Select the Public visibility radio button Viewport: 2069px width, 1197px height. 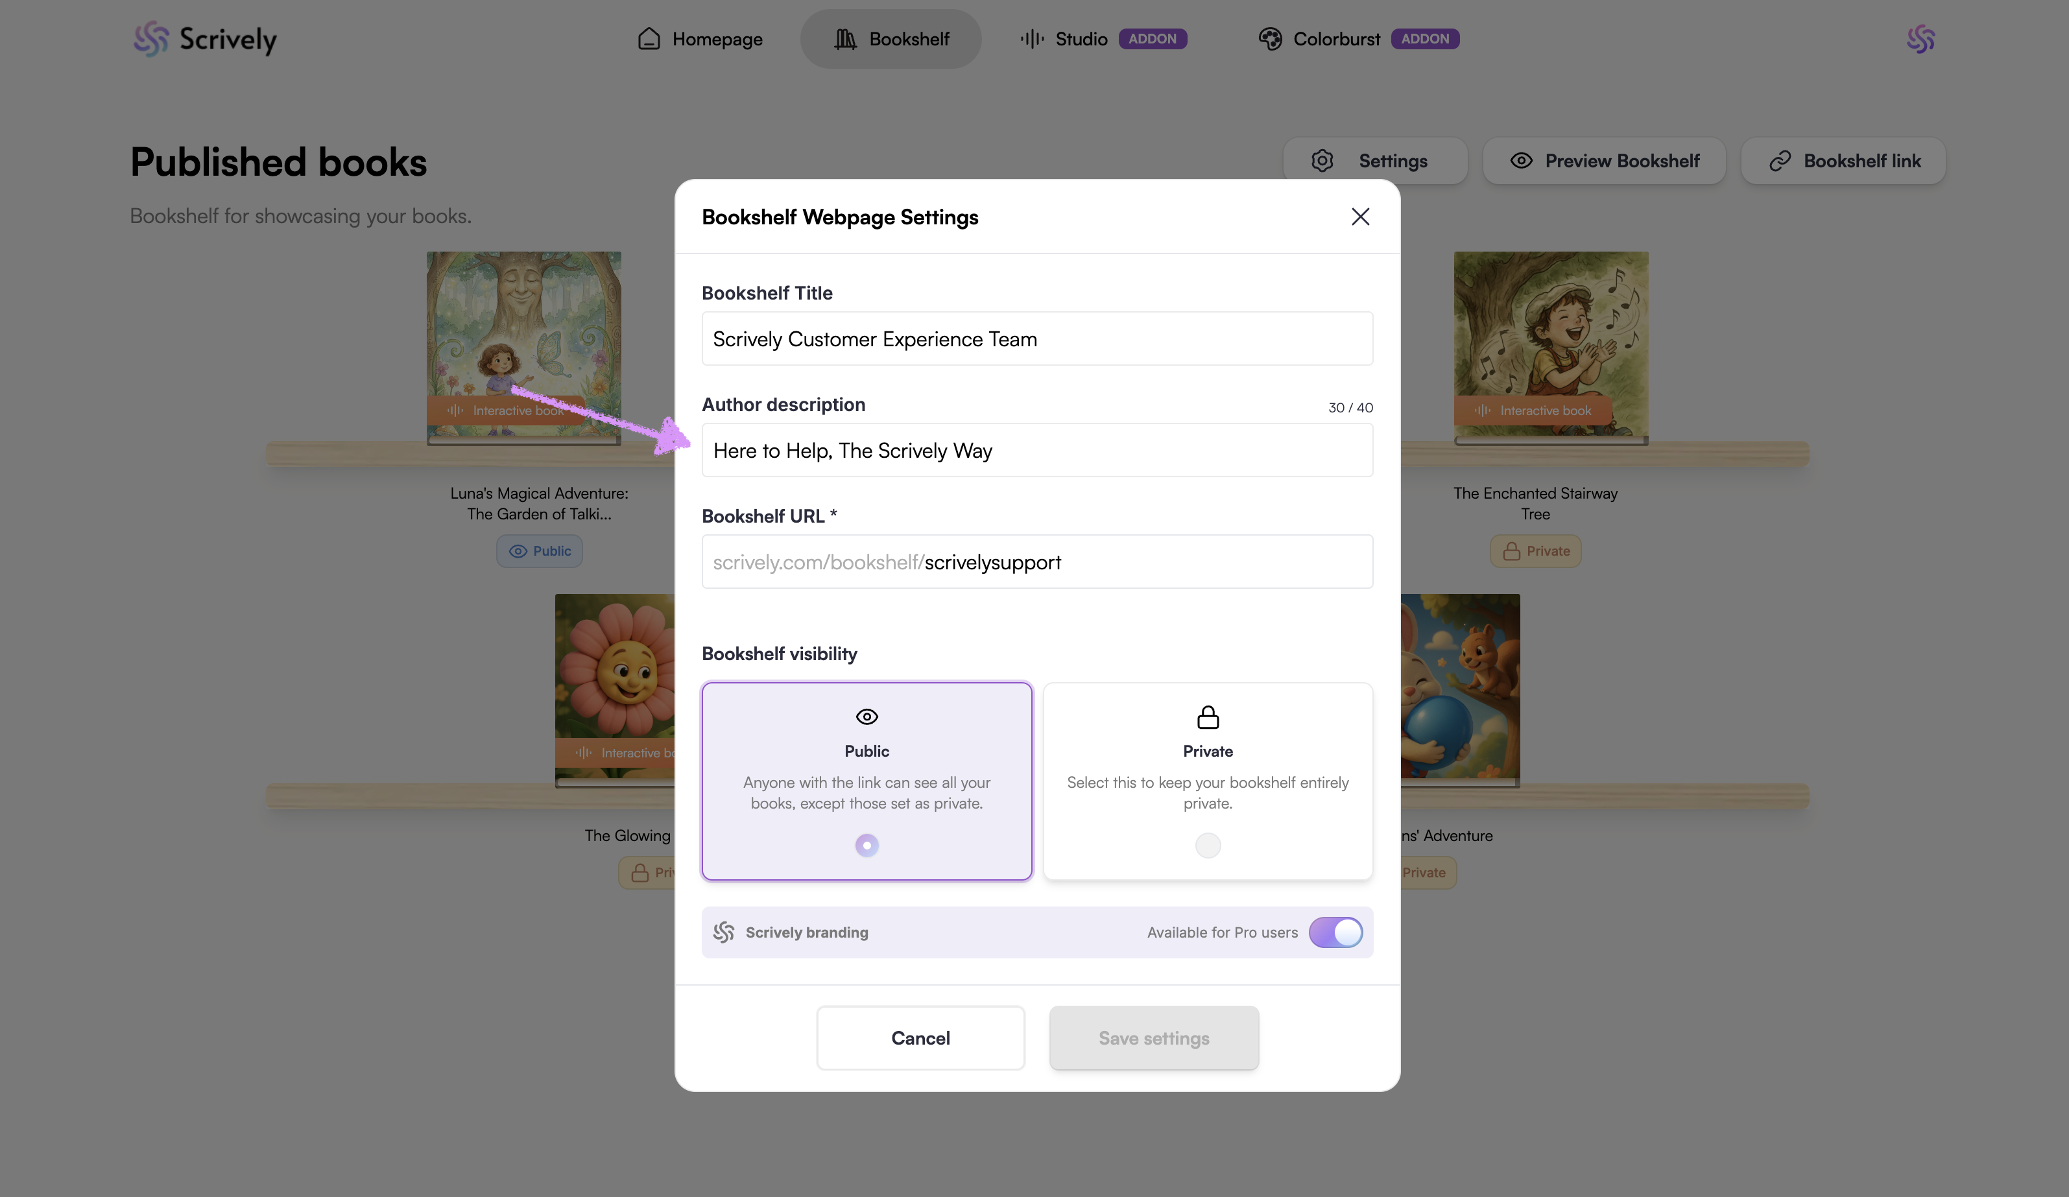[x=866, y=845]
